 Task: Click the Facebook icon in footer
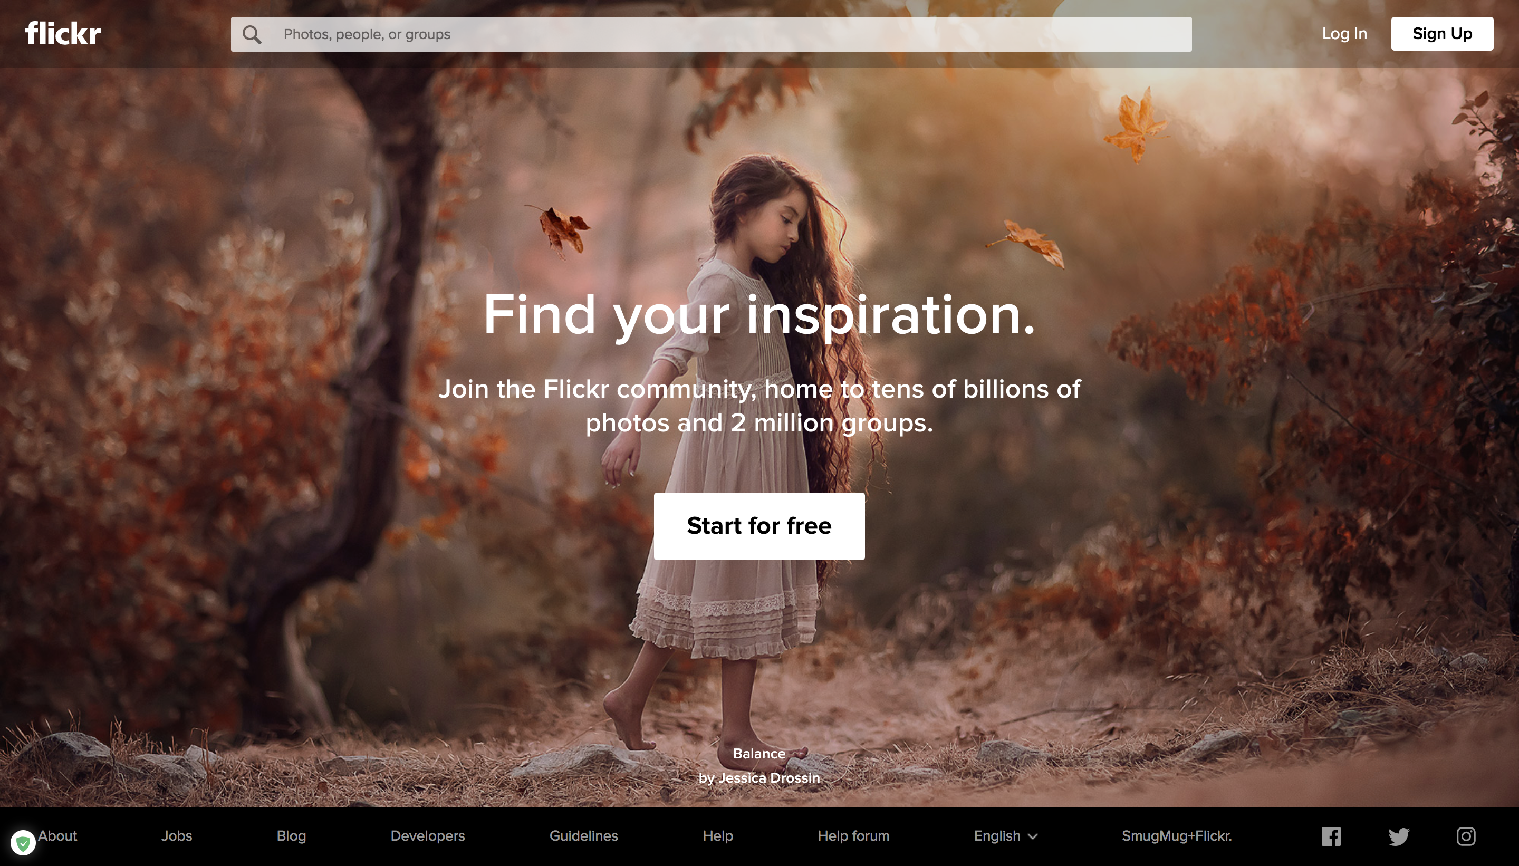pos(1331,836)
